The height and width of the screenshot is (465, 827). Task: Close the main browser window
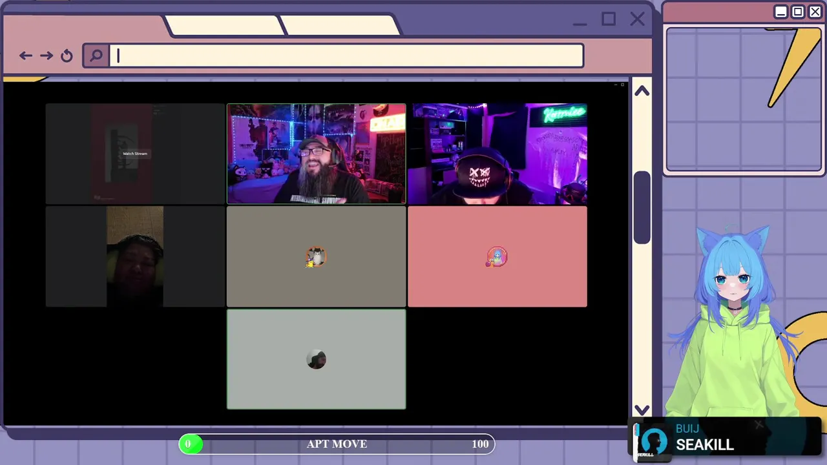tap(638, 19)
